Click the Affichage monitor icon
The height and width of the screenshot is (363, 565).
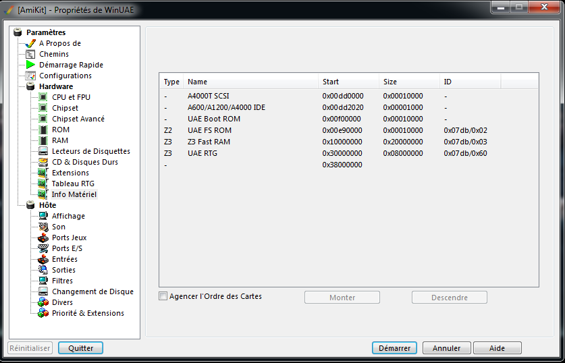tap(43, 216)
